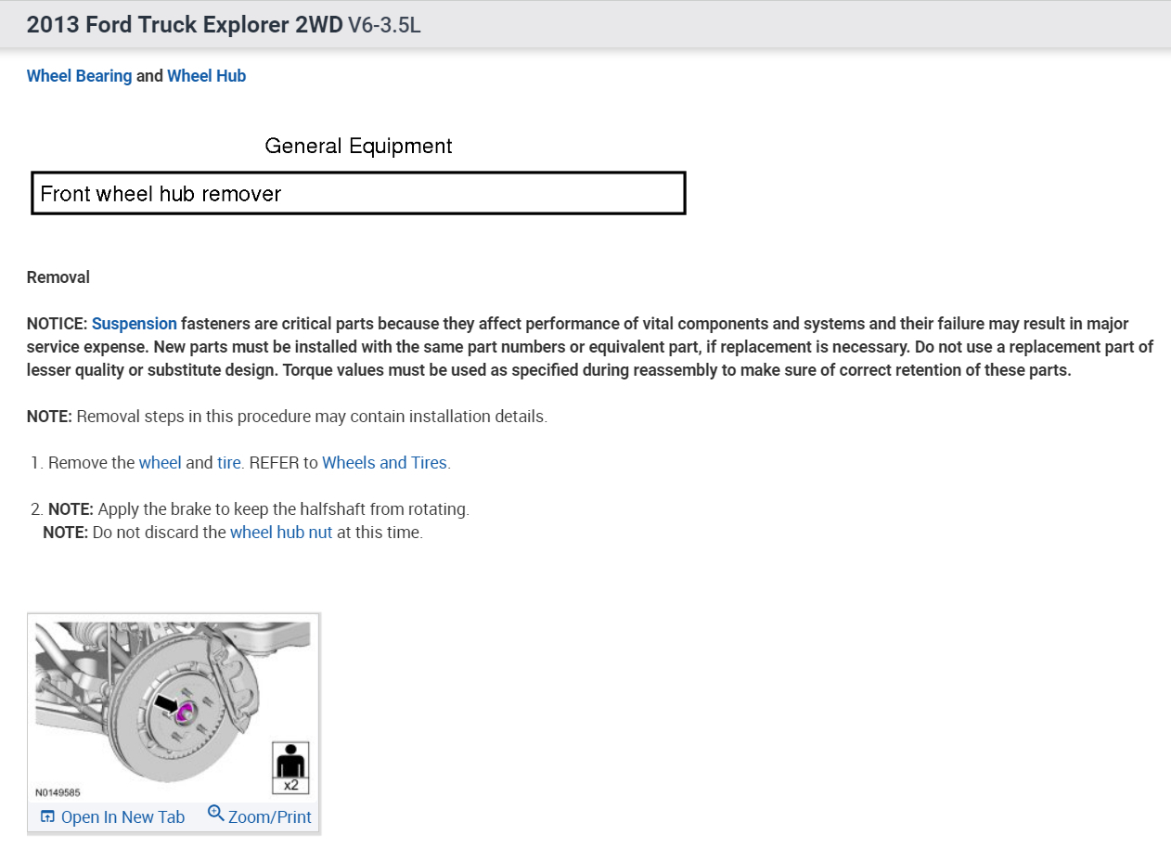Follow the Wheel Hub header link
Image resolution: width=1171 pixels, height=861 pixels.
206,76
